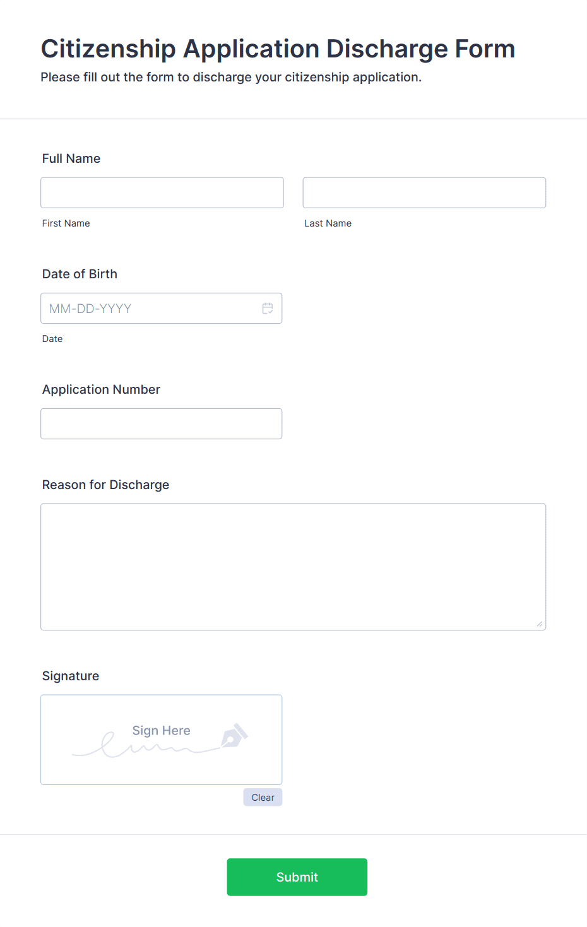587x927 pixels.
Task: Click the Citizenship Application Discharge Form heading
Action: (278, 49)
